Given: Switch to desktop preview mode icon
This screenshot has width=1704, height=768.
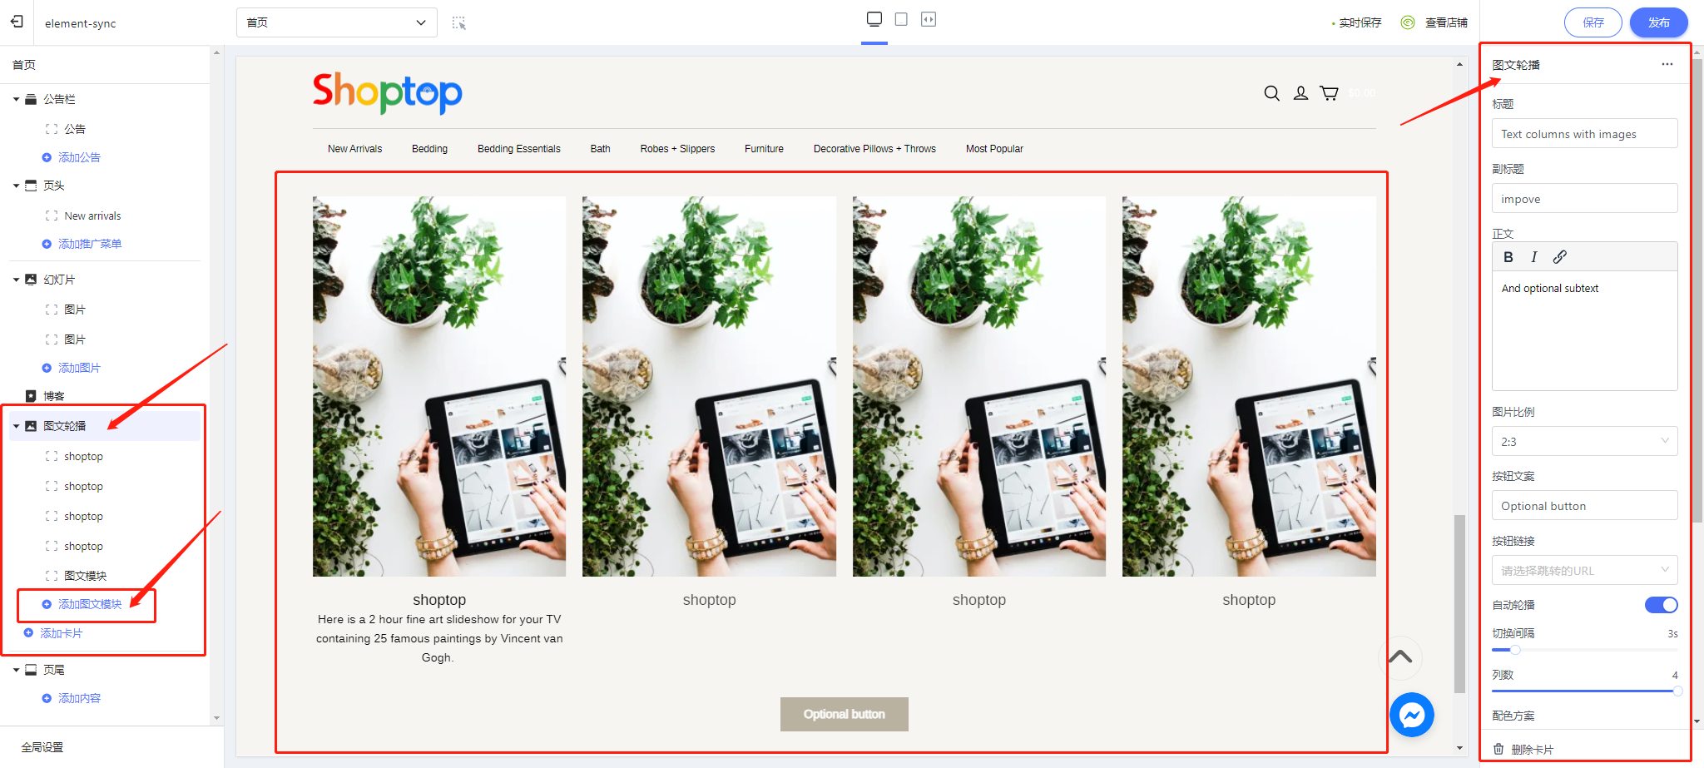Looking at the screenshot, I should [874, 19].
